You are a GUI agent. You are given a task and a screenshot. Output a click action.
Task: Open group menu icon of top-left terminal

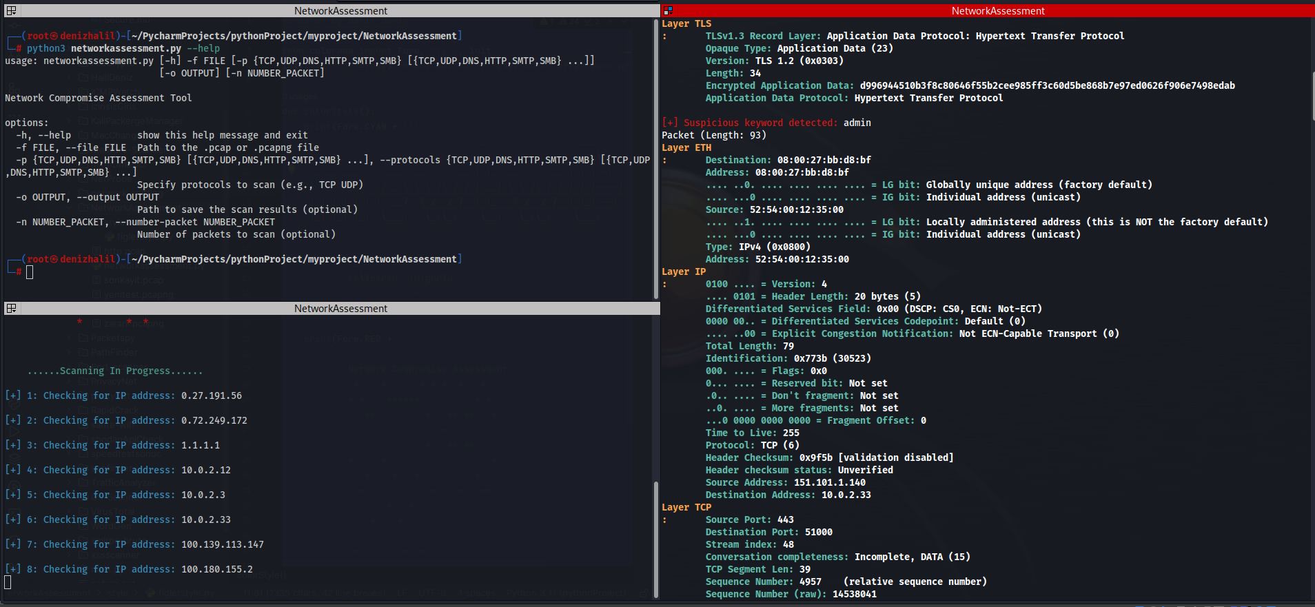click(x=11, y=11)
